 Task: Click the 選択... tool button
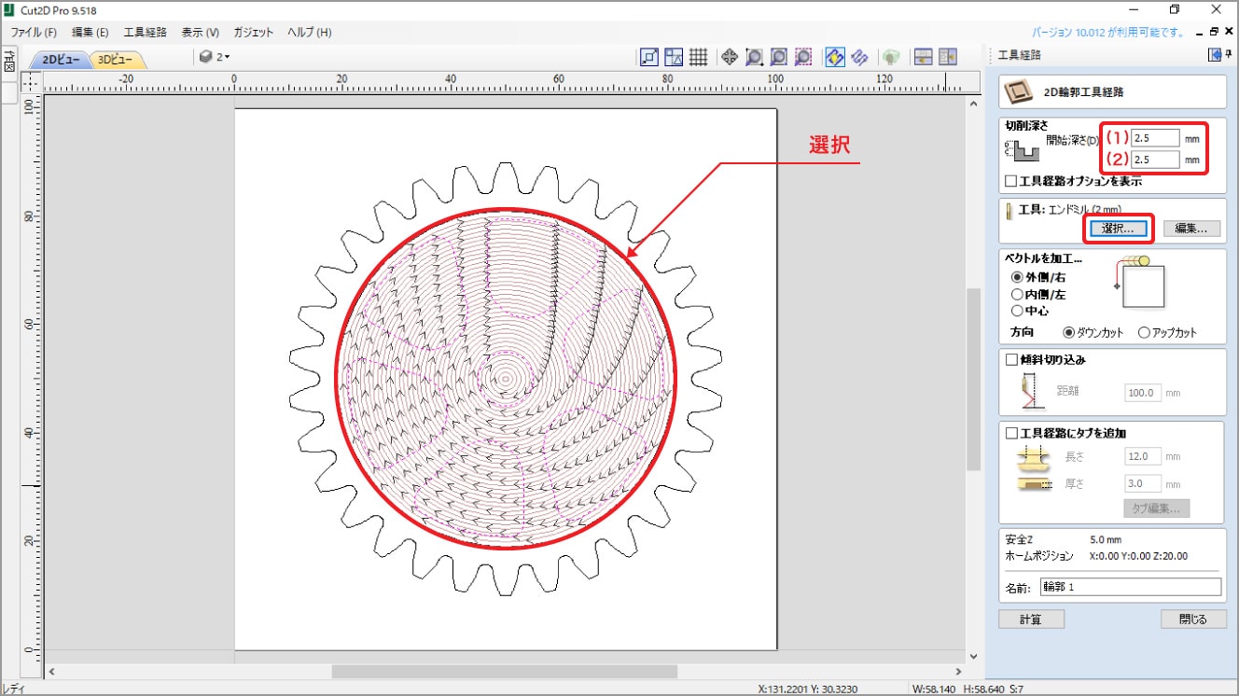click(1118, 228)
